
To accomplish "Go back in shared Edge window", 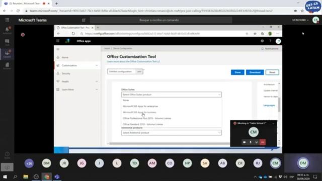I will [58, 34].
